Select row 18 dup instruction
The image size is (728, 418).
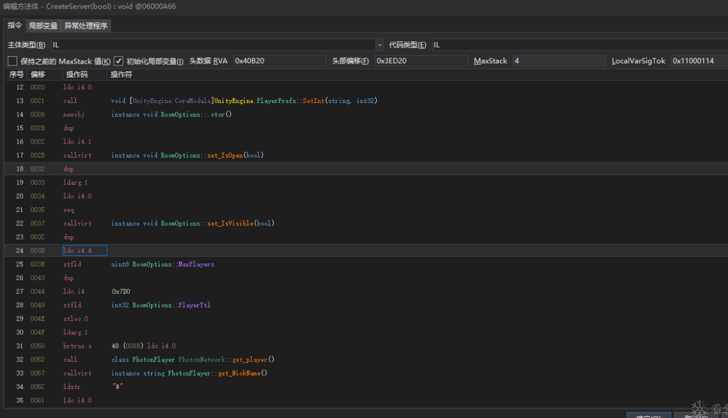(69, 169)
